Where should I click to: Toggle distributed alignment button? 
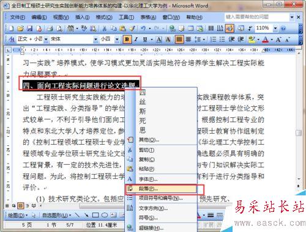point(188,39)
